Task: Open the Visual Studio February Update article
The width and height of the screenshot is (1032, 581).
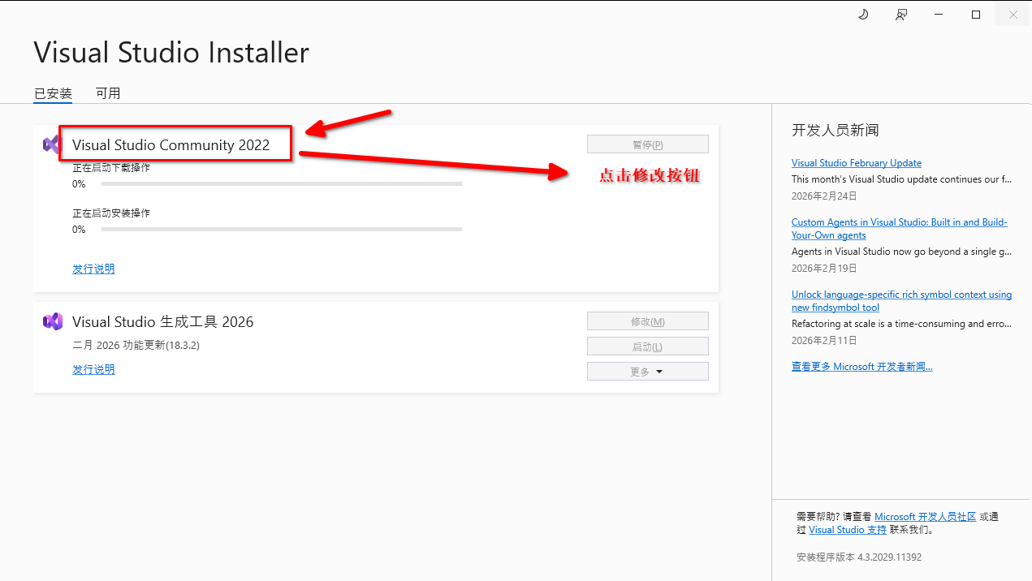Action: point(856,163)
